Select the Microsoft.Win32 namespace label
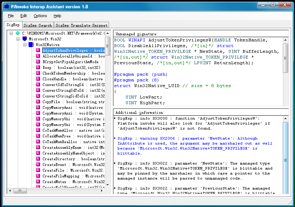Viewport: 295px width, 207px height. point(45,39)
